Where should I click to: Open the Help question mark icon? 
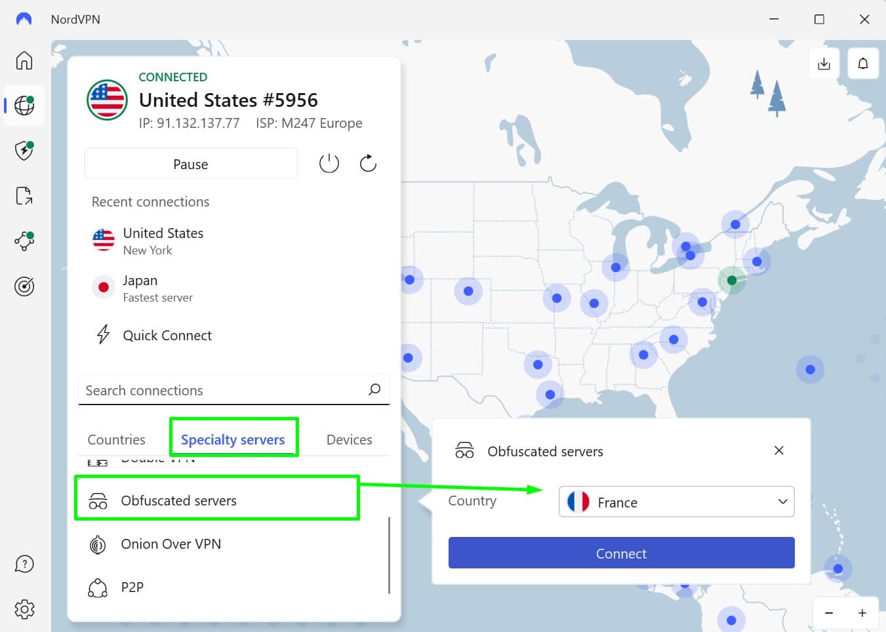[x=24, y=564]
